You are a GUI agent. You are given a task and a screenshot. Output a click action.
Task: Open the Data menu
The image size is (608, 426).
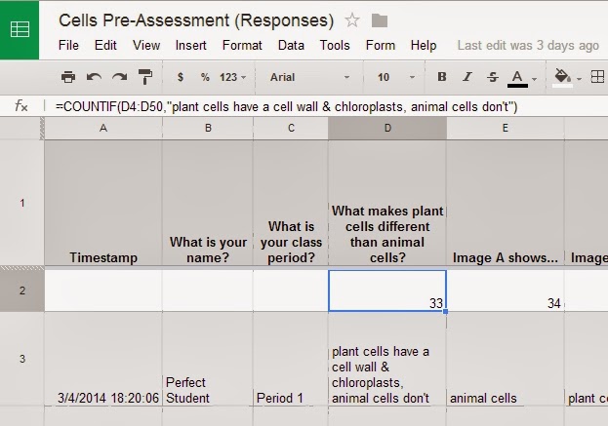291,45
